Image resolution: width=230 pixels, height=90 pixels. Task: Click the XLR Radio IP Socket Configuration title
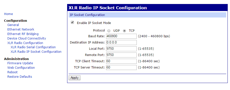[x=108, y=8]
